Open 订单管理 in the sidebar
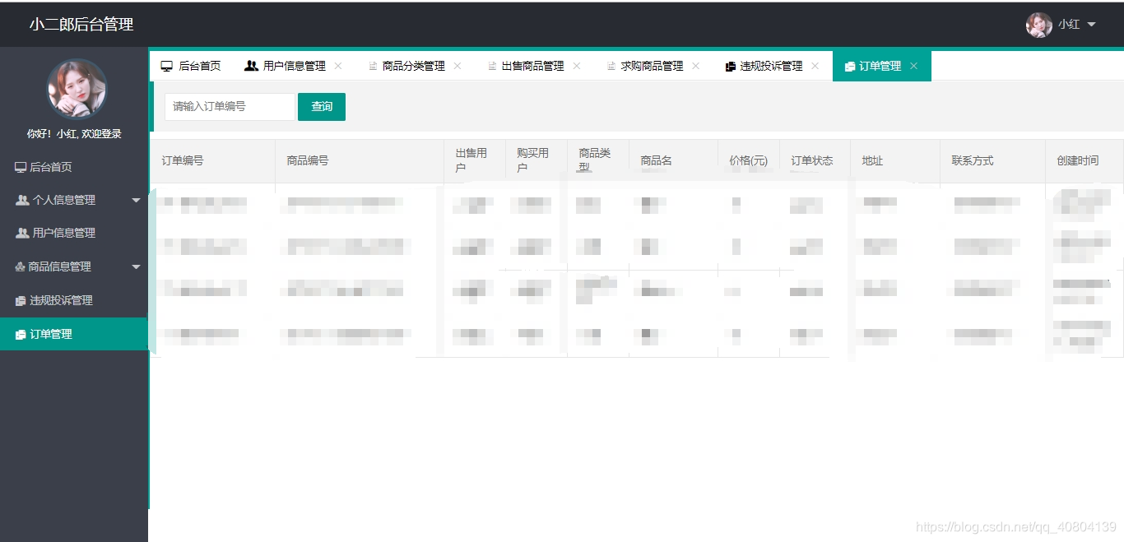This screenshot has height=542, width=1124. (x=74, y=334)
